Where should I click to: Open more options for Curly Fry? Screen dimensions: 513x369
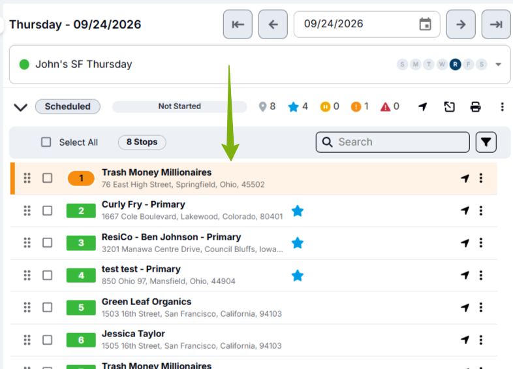coord(480,210)
